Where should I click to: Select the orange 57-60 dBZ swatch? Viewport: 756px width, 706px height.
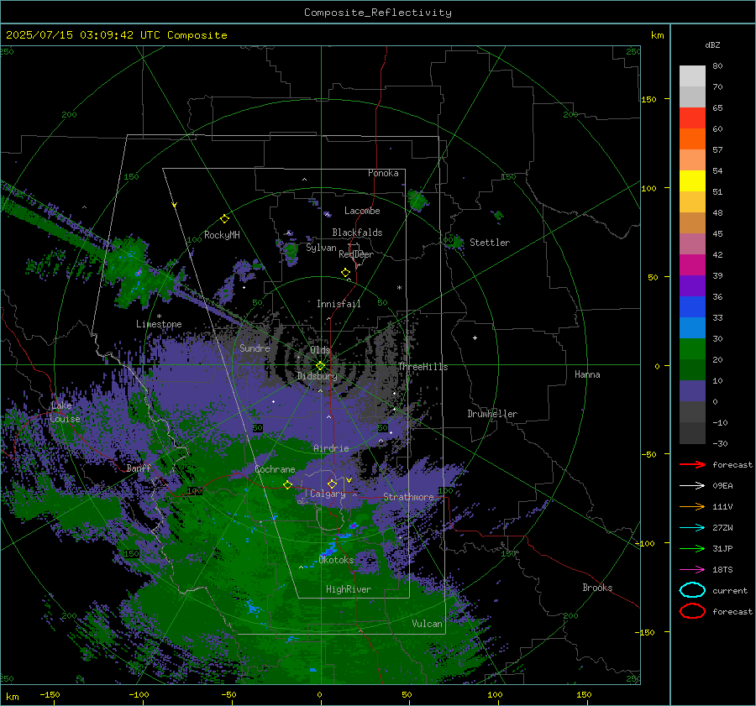[x=692, y=139]
